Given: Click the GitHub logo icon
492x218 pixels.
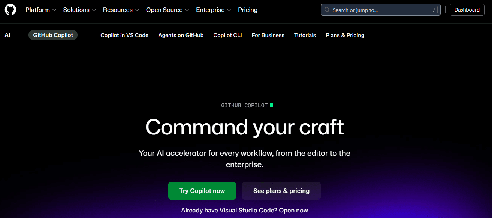Looking at the screenshot, I should [10, 10].
